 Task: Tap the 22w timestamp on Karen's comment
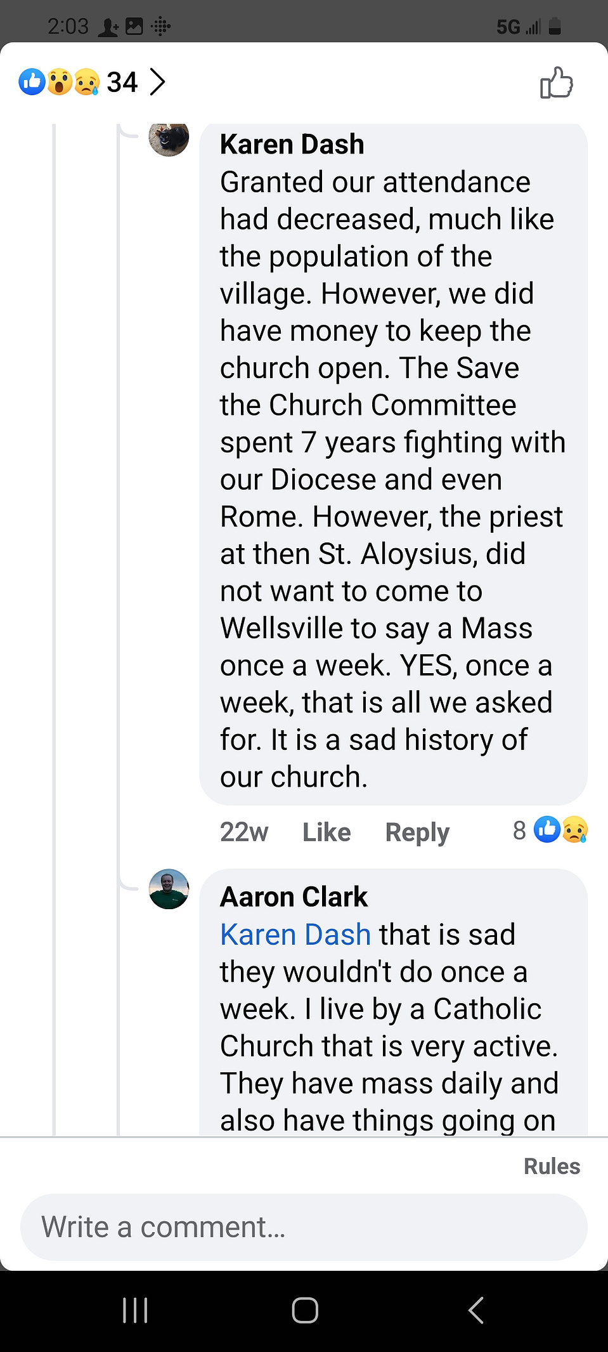tap(244, 832)
